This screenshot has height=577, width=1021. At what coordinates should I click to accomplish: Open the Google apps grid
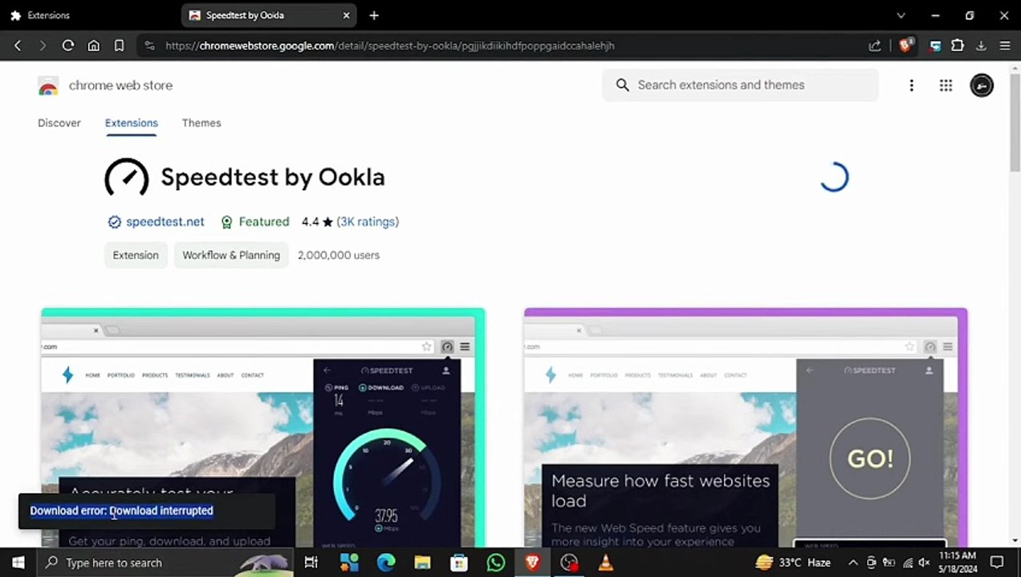tap(946, 85)
